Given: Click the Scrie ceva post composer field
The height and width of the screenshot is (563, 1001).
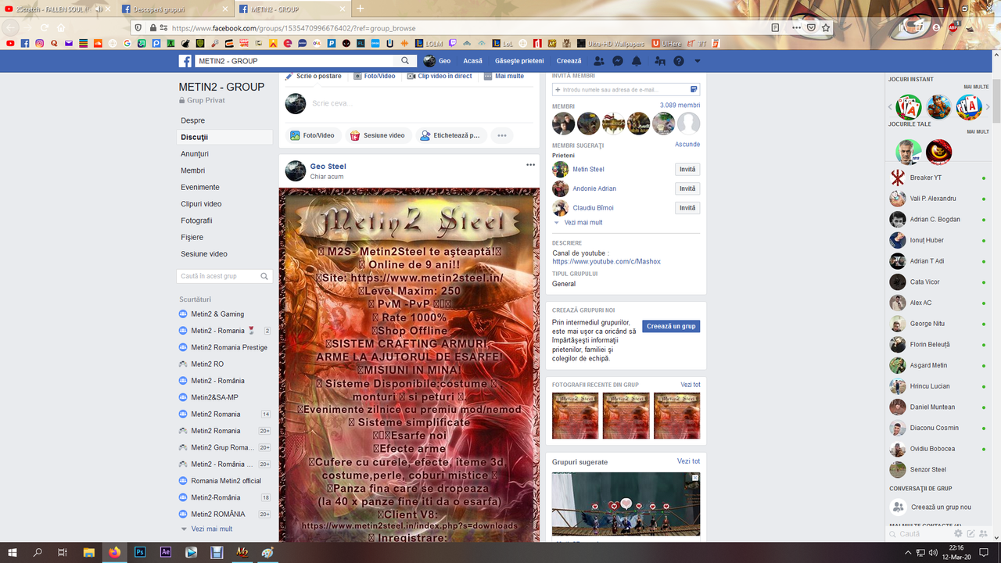Looking at the screenshot, I should (422, 103).
